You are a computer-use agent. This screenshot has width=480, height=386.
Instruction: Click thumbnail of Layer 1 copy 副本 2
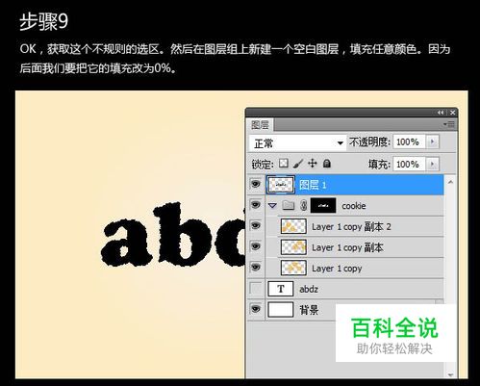click(x=293, y=226)
